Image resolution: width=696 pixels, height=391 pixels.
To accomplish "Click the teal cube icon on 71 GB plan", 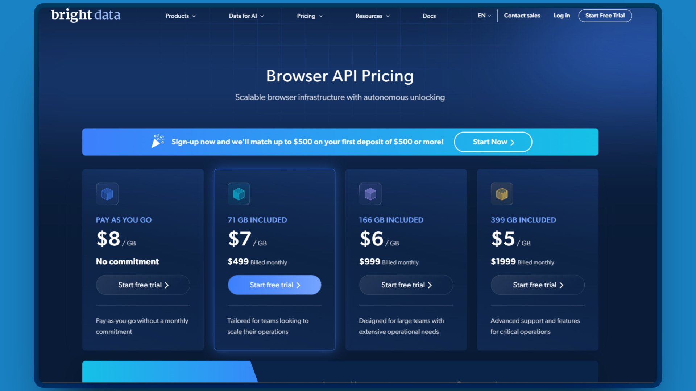I will click(x=239, y=194).
